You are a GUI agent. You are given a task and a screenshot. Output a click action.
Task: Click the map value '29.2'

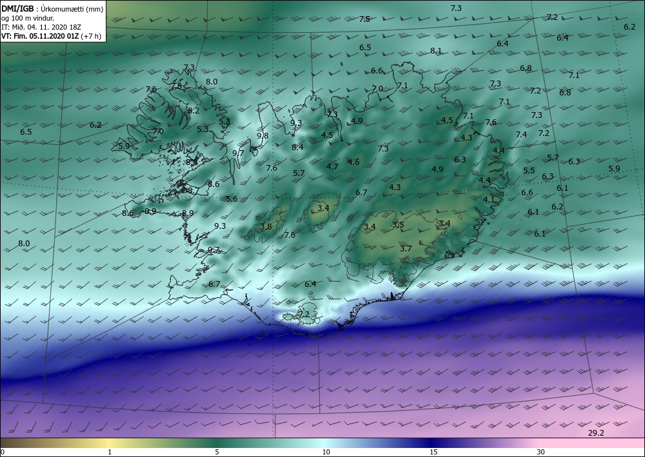click(x=596, y=433)
